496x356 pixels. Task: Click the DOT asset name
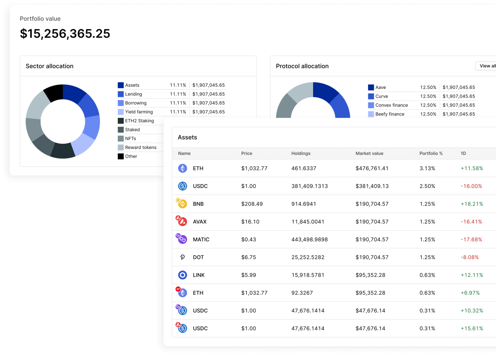point(198,257)
